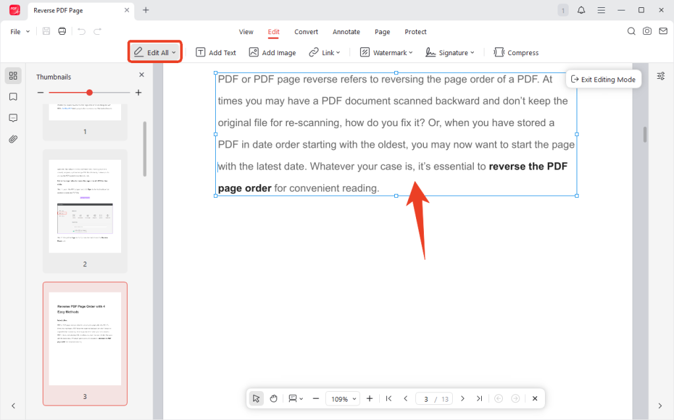Switch to the Edit tab
This screenshot has width=674, height=420.
tap(274, 32)
